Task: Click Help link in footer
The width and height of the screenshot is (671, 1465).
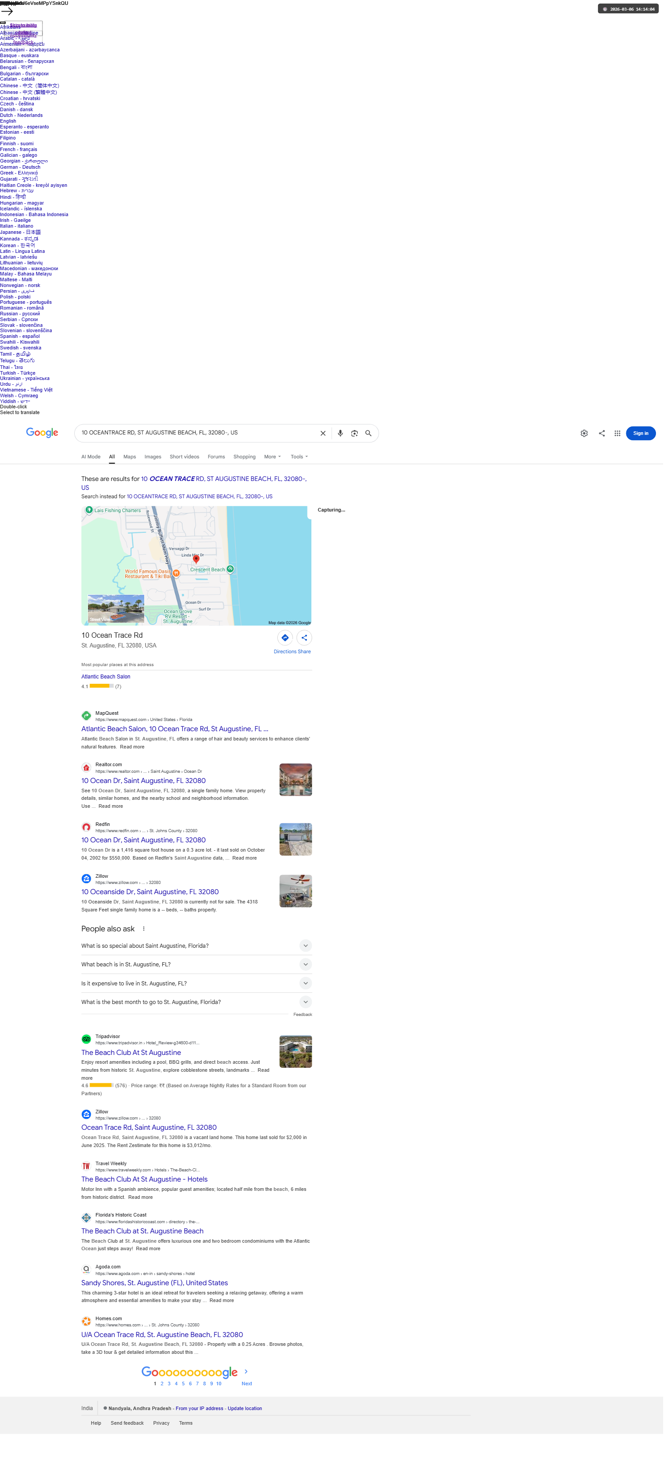Action: tap(96, 1423)
